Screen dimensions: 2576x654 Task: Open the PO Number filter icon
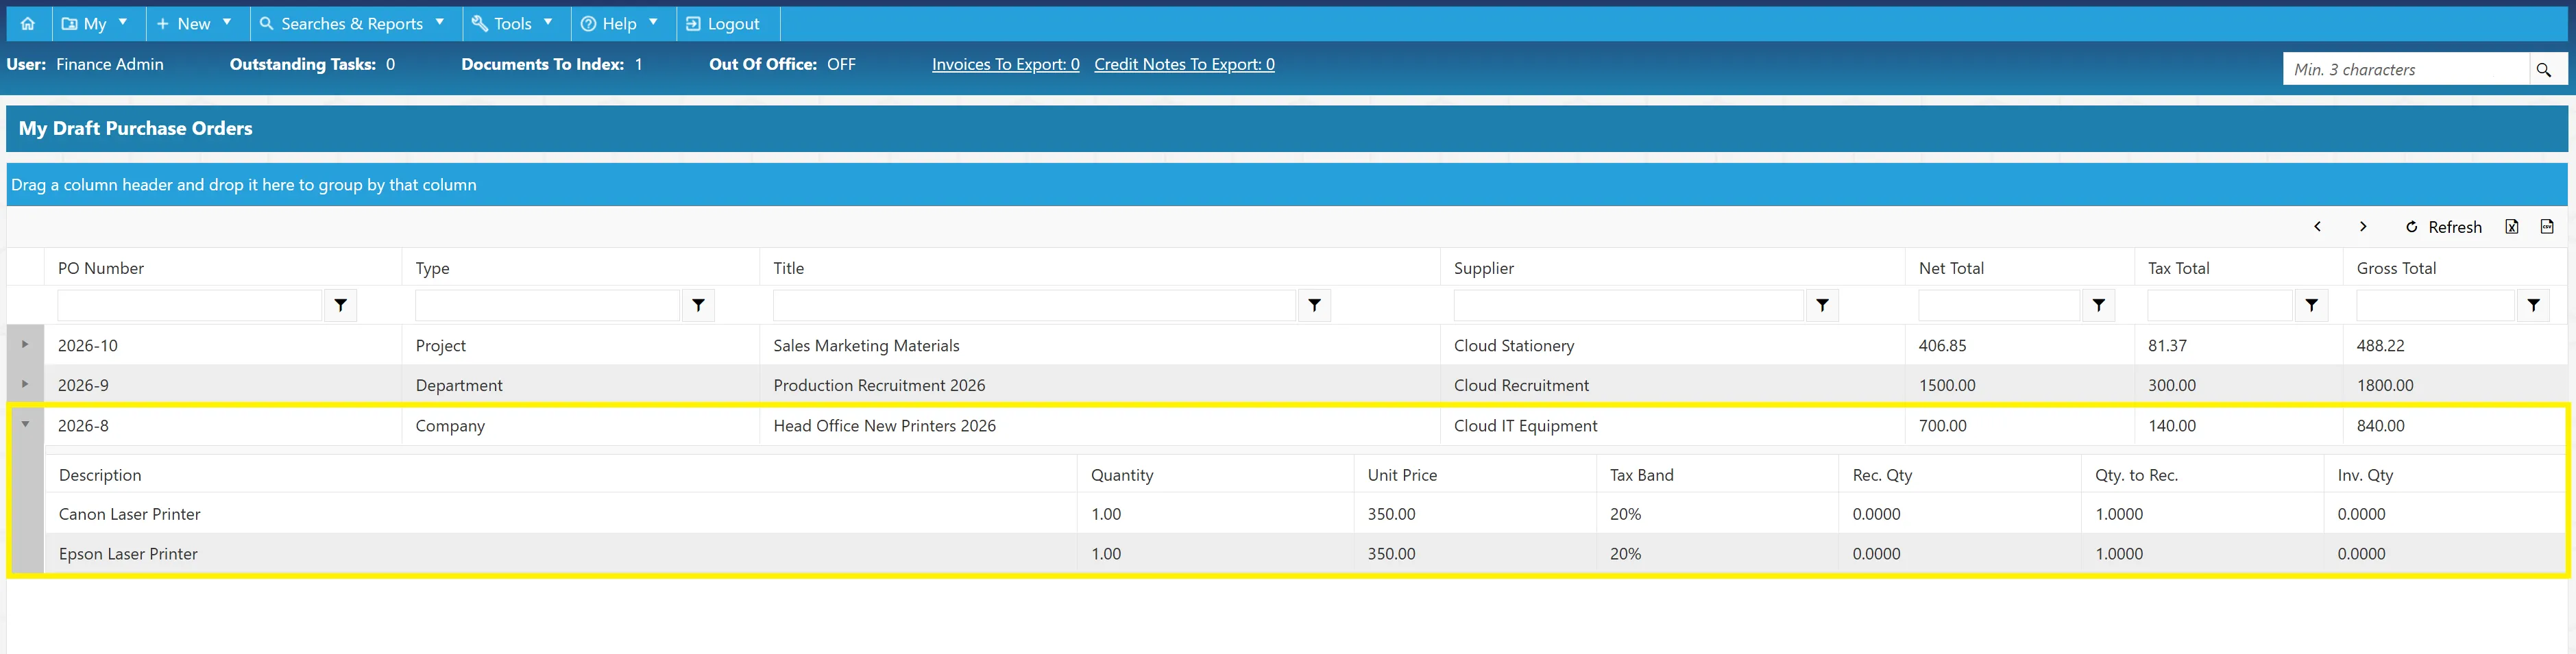341,305
